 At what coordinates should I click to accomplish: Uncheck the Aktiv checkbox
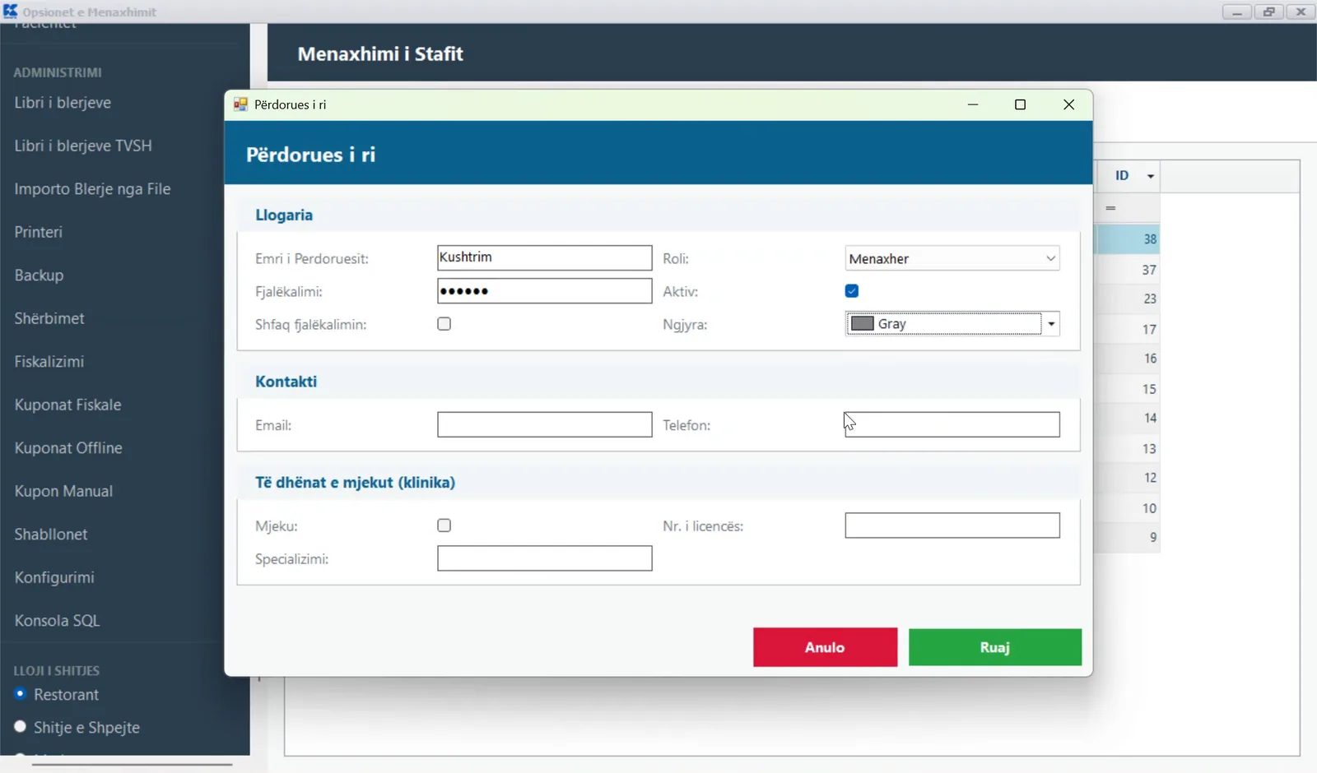pyautogui.click(x=852, y=291)
